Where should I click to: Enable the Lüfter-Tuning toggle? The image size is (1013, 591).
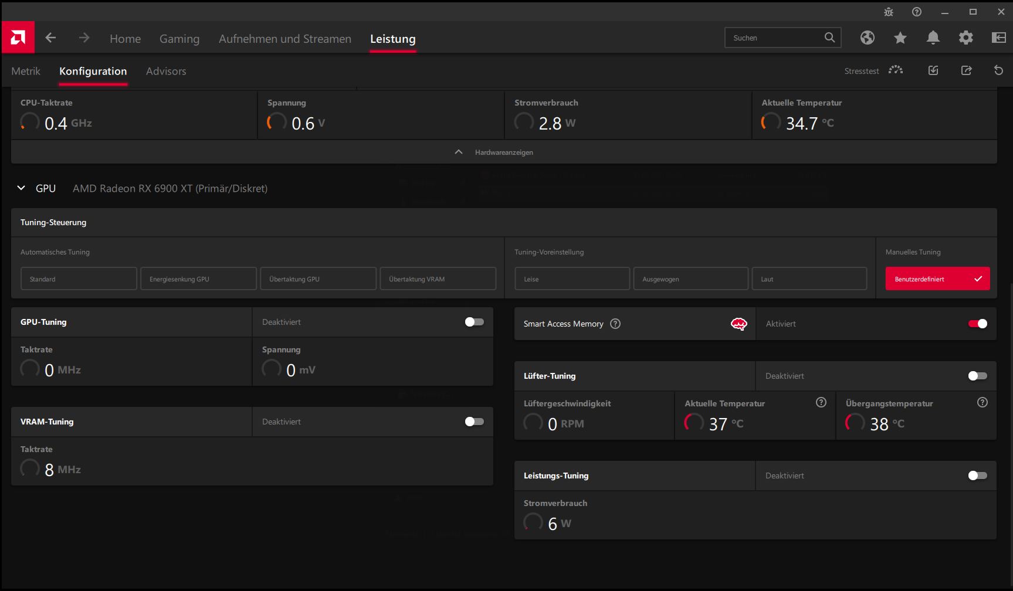978,376
